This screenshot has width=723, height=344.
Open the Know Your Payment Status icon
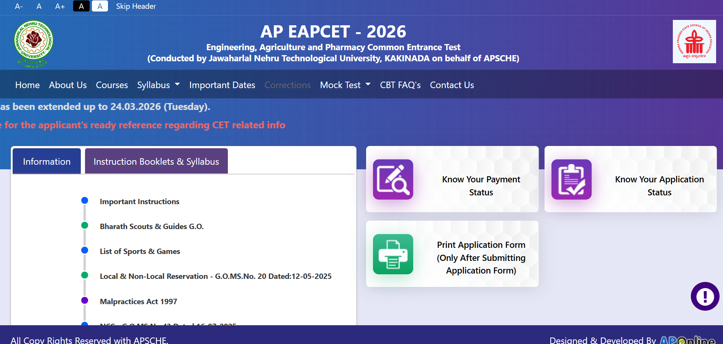pyautogui.click(x=393, y=179)
